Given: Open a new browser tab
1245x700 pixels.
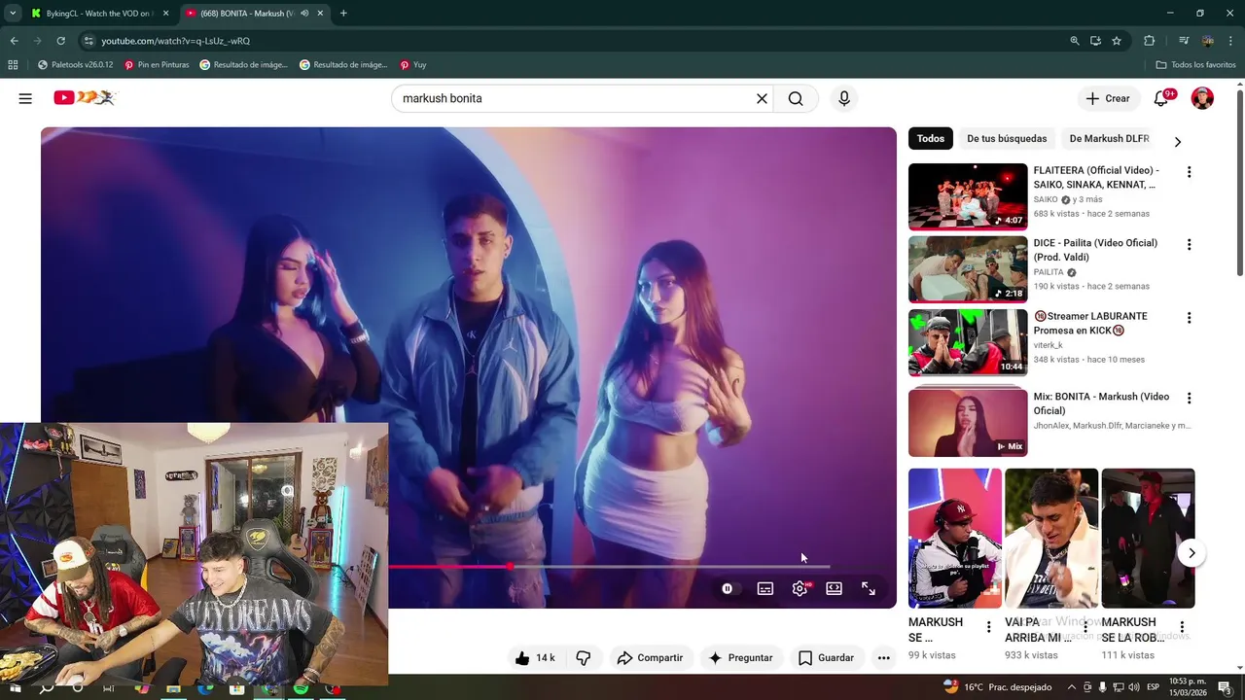Looking at the screenshot, I should click(343, 14).
